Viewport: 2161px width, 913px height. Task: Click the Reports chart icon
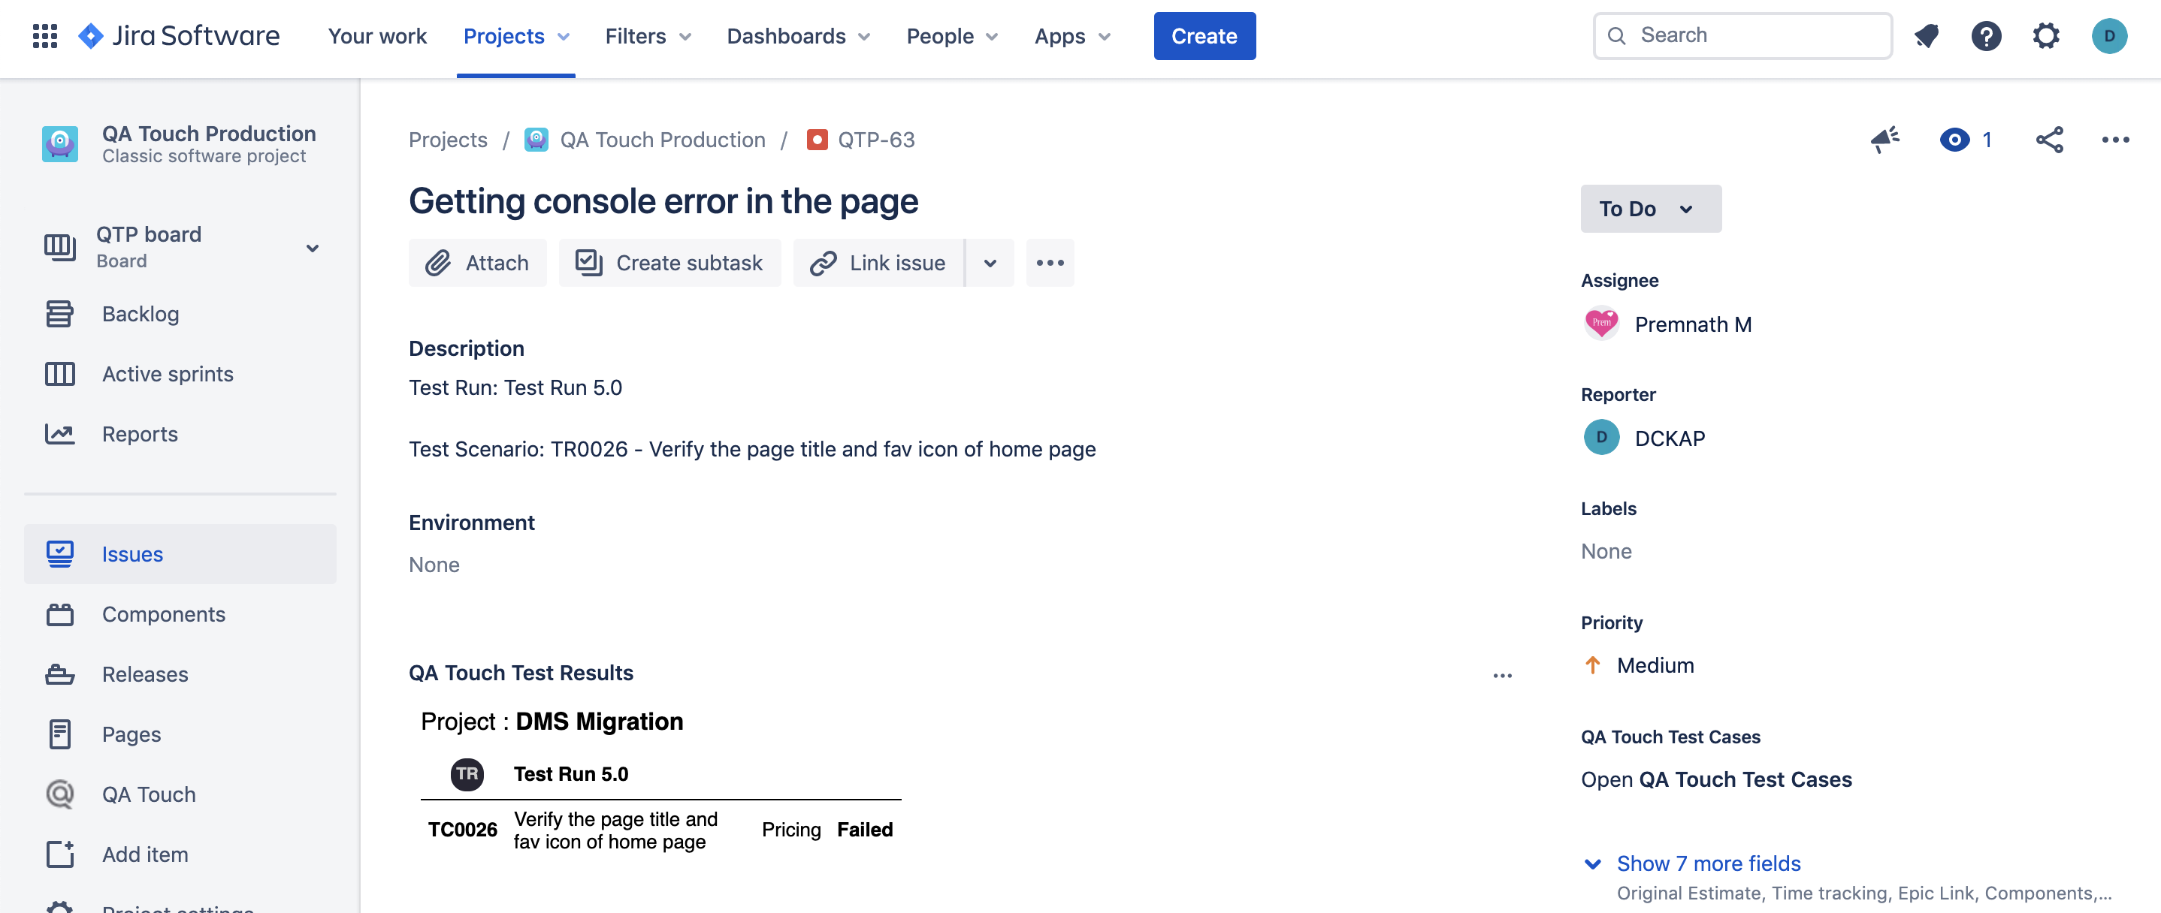point(59,433)
